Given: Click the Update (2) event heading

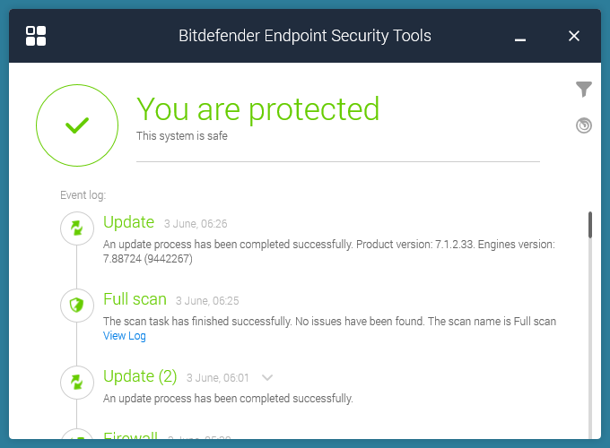Looking at the screenshot, I should (140, 376).
